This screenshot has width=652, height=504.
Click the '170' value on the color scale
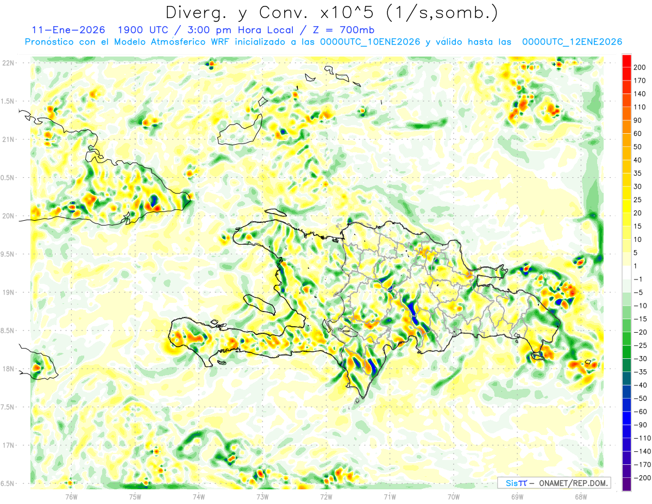(x=640, y=80)
